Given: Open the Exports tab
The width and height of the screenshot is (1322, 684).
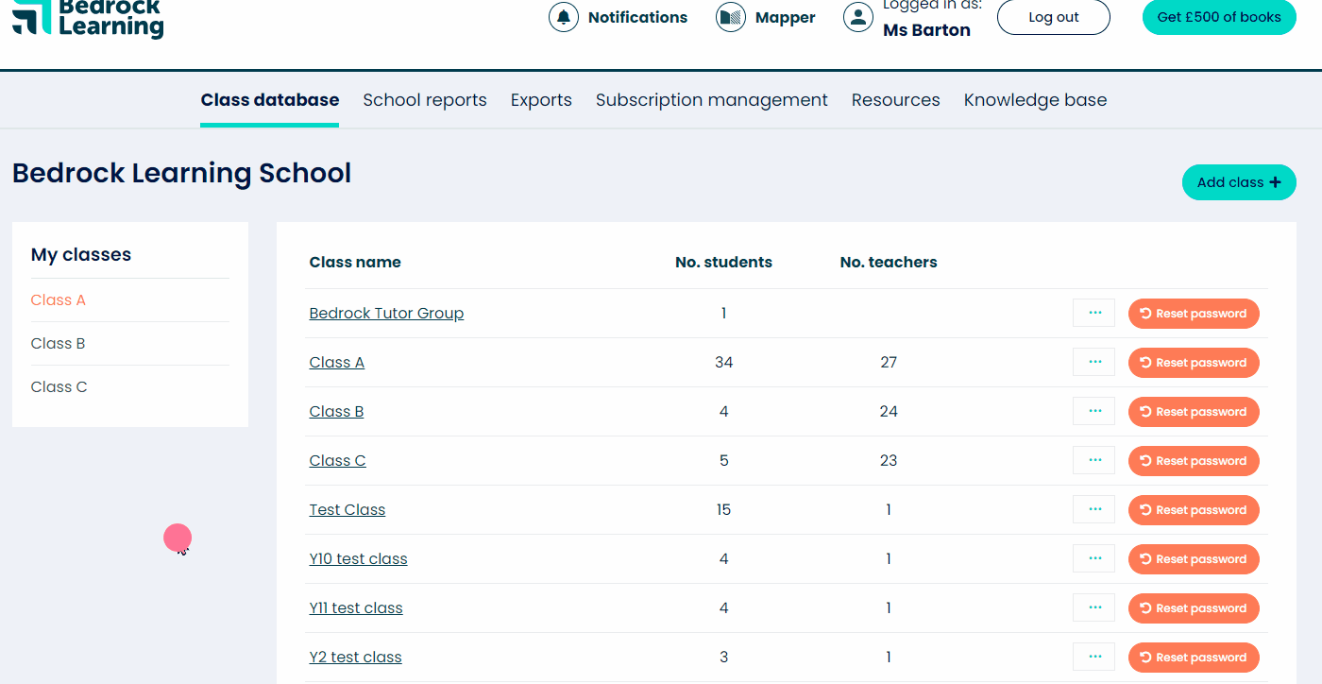Looking at the screenshot, I should [x=541, y=99].
